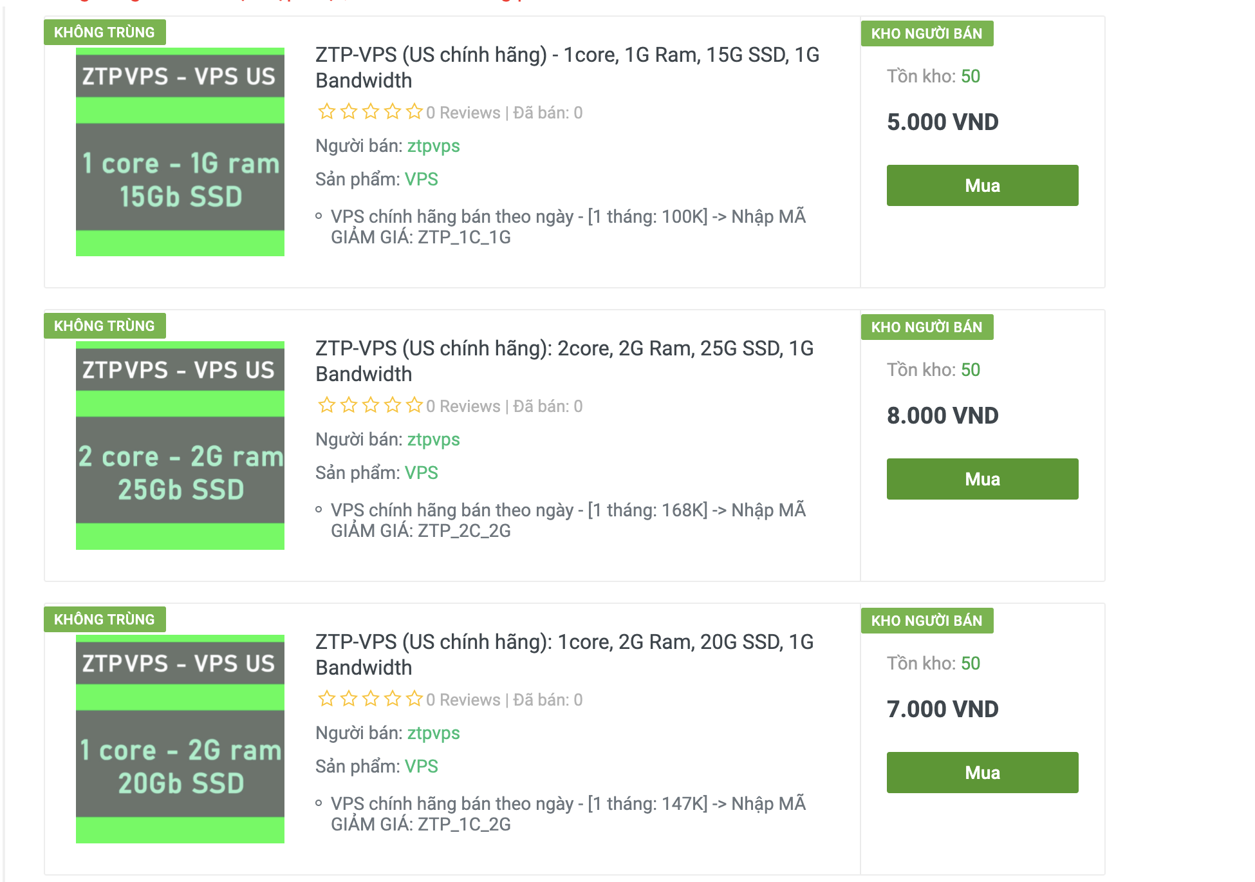The width and height of the screenshot is (1255, 882).
Task: Click the third star of the 2core 2G listing rating
Action: pos(371,406)
